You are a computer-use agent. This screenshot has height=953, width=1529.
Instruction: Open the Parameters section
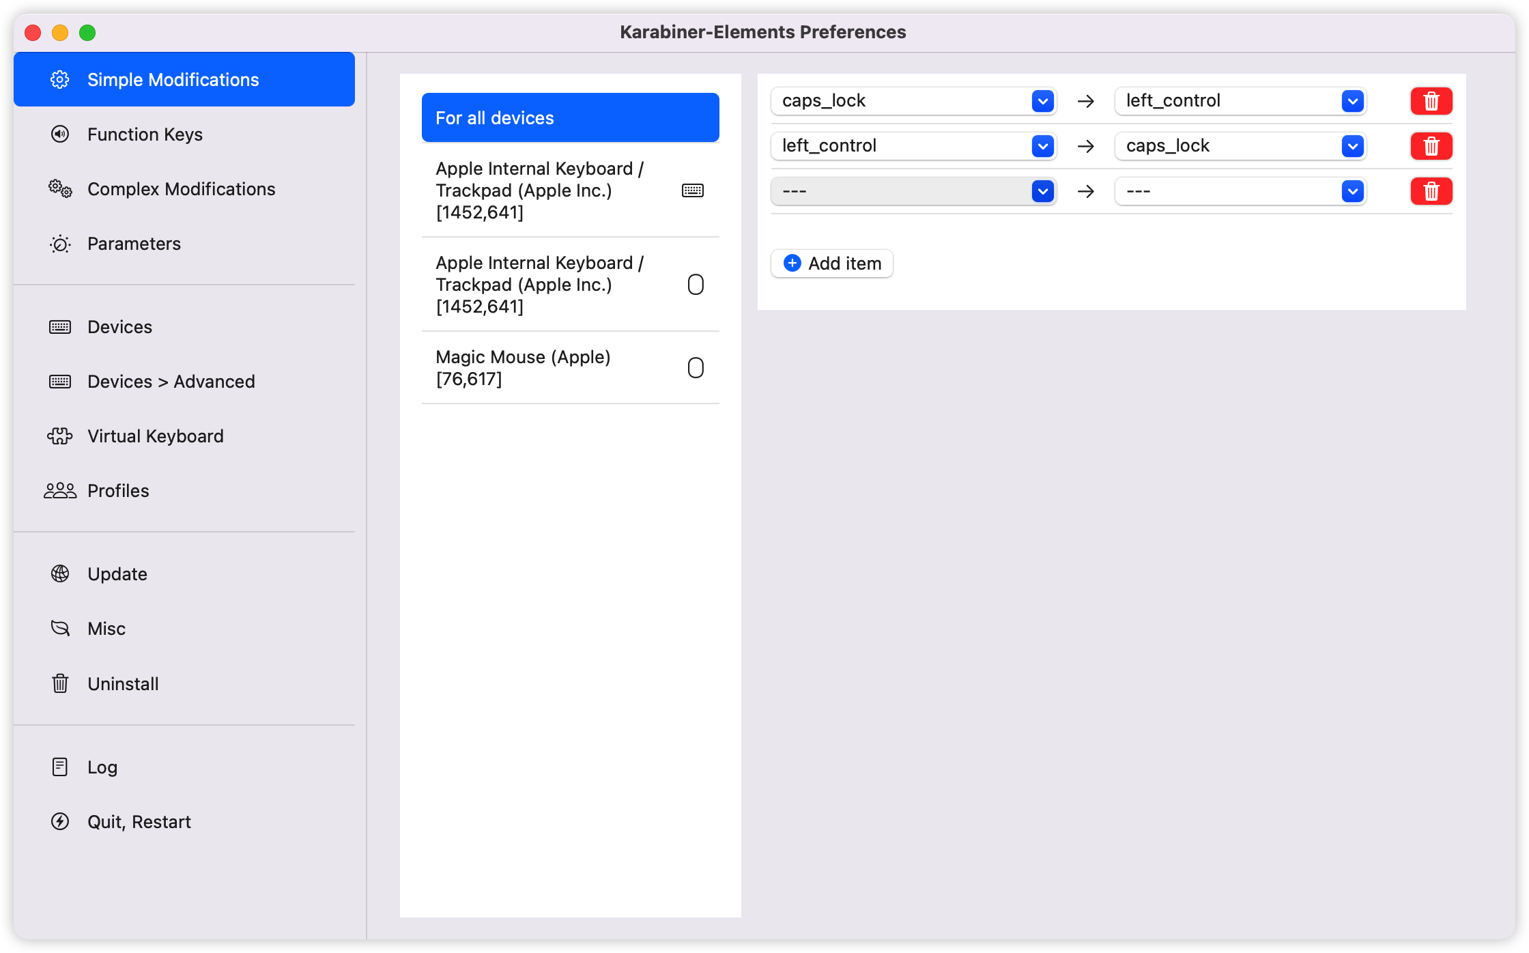pyautogui.click(x=184, y=244)
